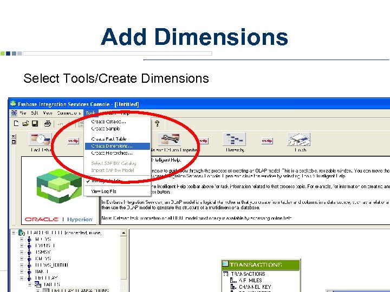Viewport: 390px width, 292px height.
Task: Select the wrench Table and Column Properties icon
Action: [x=170, y=140]
